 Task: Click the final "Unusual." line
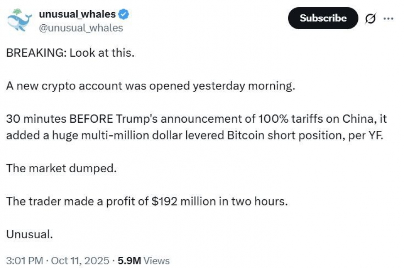click(x=30, y=234)
